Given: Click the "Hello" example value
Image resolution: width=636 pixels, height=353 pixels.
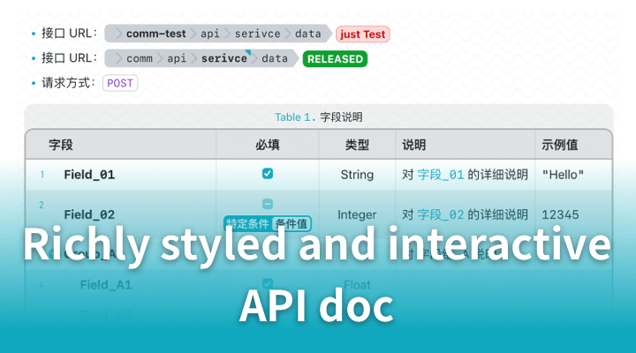Looking at the screenshot, I should (x=563, y=175).
